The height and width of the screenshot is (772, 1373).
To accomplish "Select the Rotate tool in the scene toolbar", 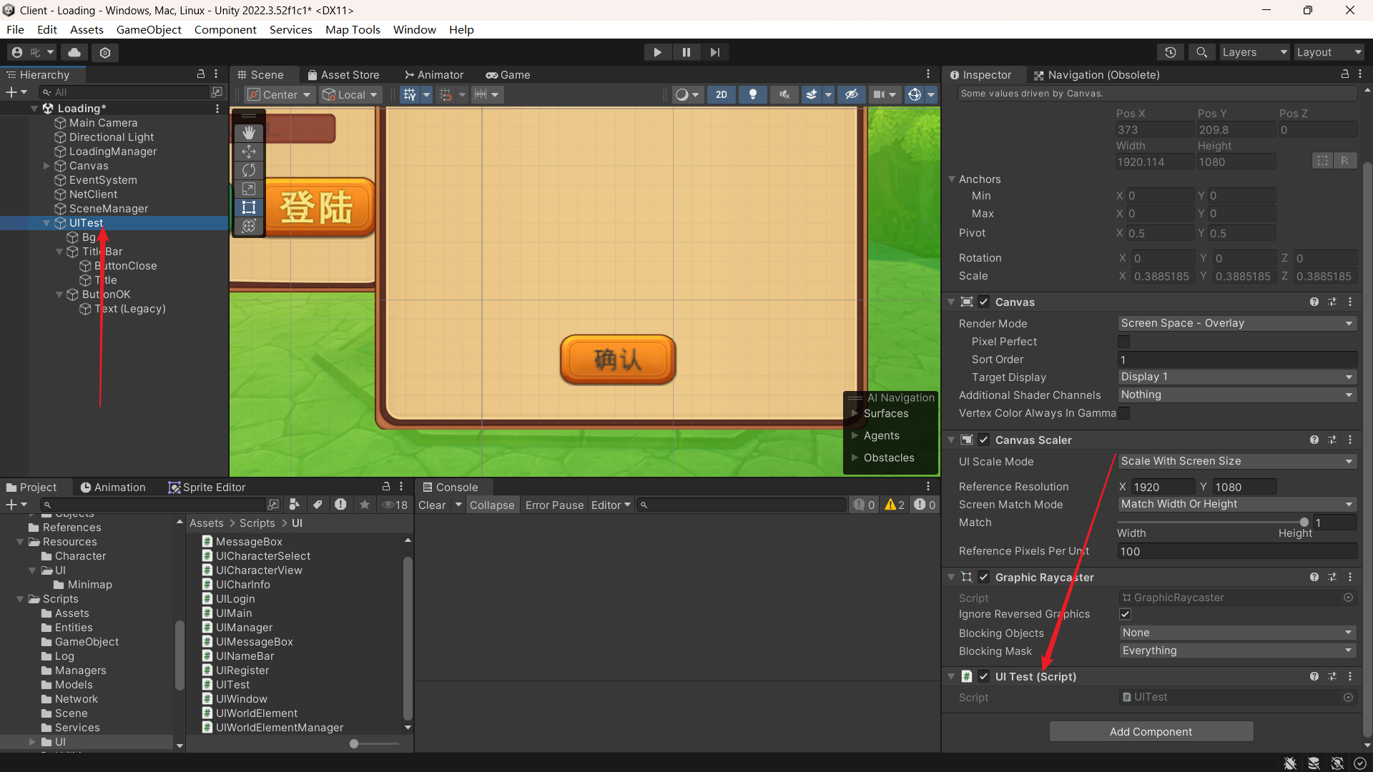I will pos(249,170).
